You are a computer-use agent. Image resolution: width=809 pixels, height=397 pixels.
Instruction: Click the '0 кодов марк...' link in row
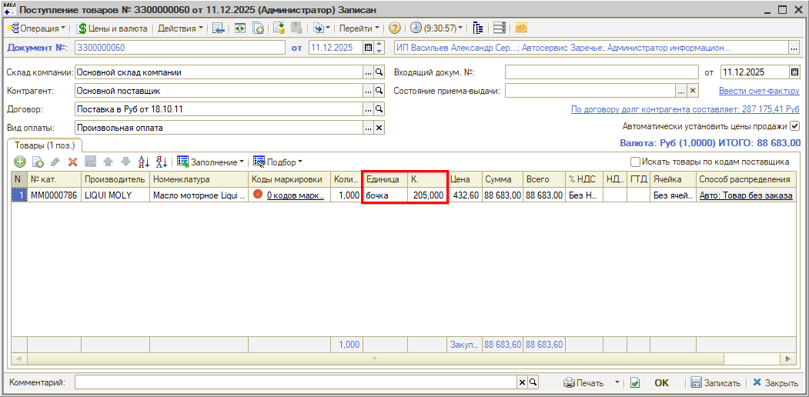click(295, 195)
